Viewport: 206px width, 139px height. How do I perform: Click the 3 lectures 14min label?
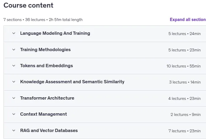click(185, 82)
